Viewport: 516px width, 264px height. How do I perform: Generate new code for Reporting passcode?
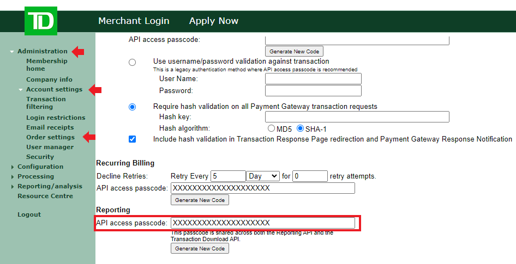click(200, 249)
